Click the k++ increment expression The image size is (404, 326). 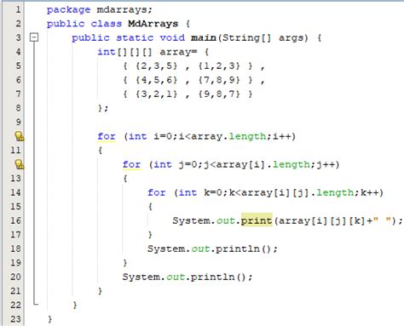(x=370, y=192)
